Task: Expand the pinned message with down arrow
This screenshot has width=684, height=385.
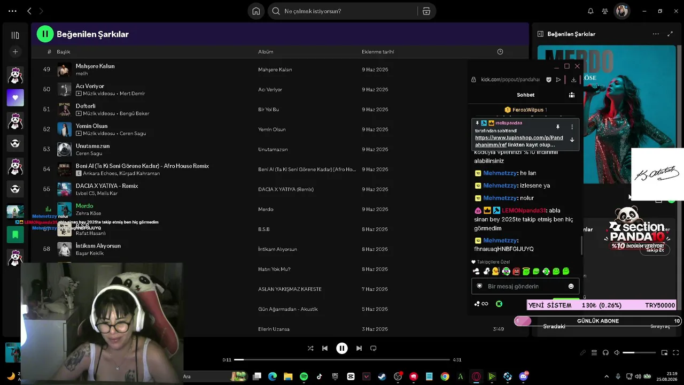Action: [572, 140]
